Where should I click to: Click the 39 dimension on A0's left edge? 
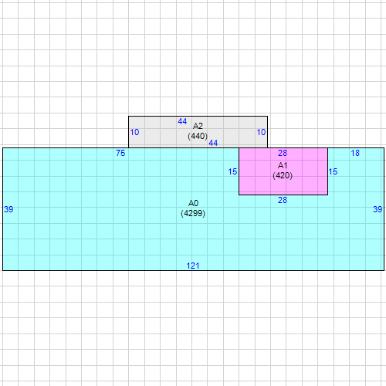click(x=8, y=209)
